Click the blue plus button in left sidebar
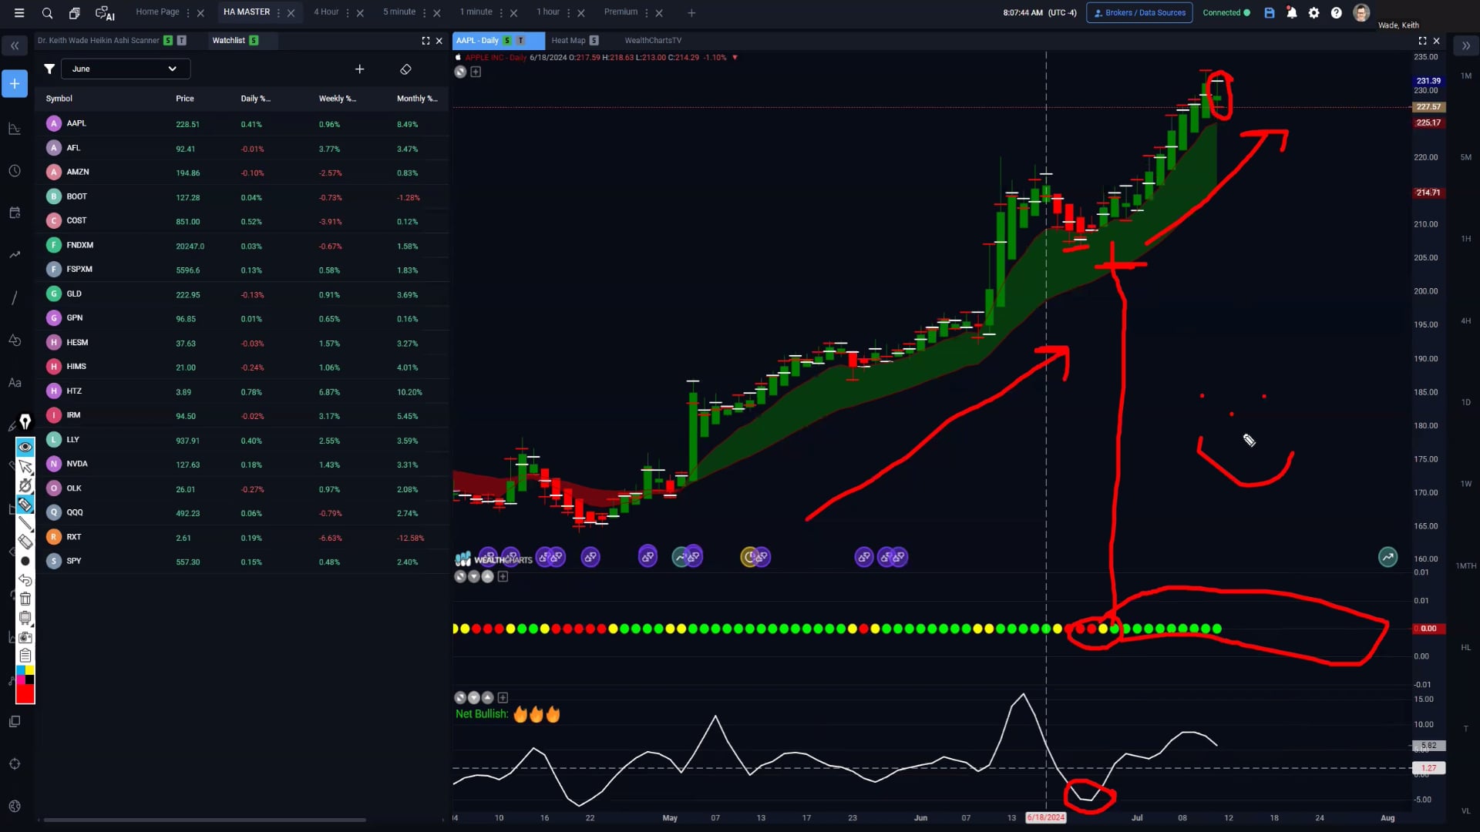 pyautogui.click(x=15, y=84)
